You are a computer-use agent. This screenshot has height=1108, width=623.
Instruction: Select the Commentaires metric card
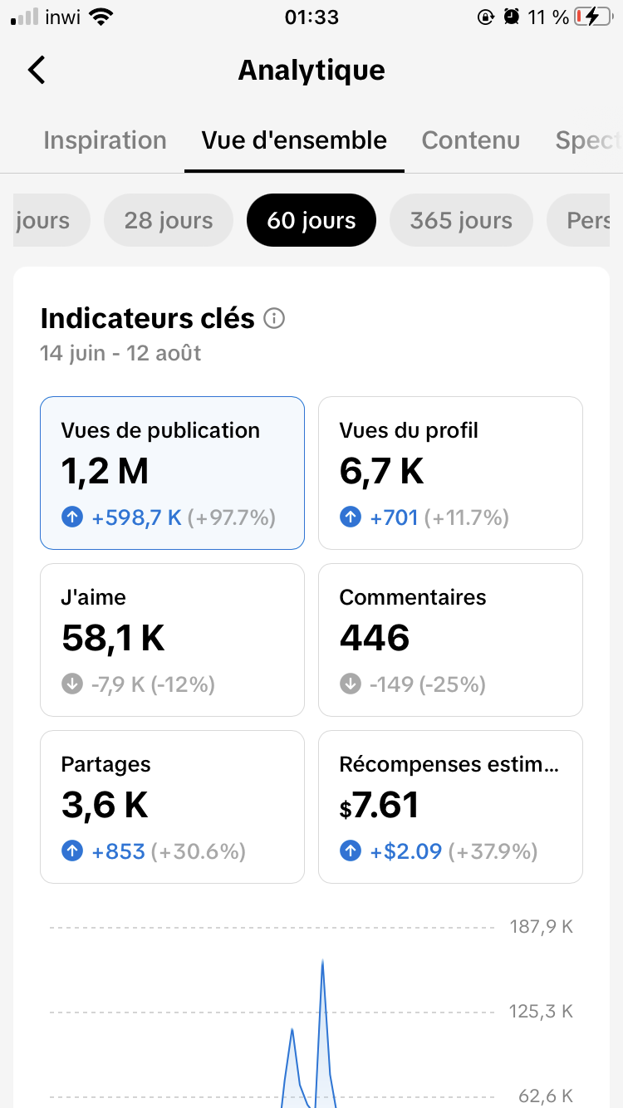[x=450, y=640]
